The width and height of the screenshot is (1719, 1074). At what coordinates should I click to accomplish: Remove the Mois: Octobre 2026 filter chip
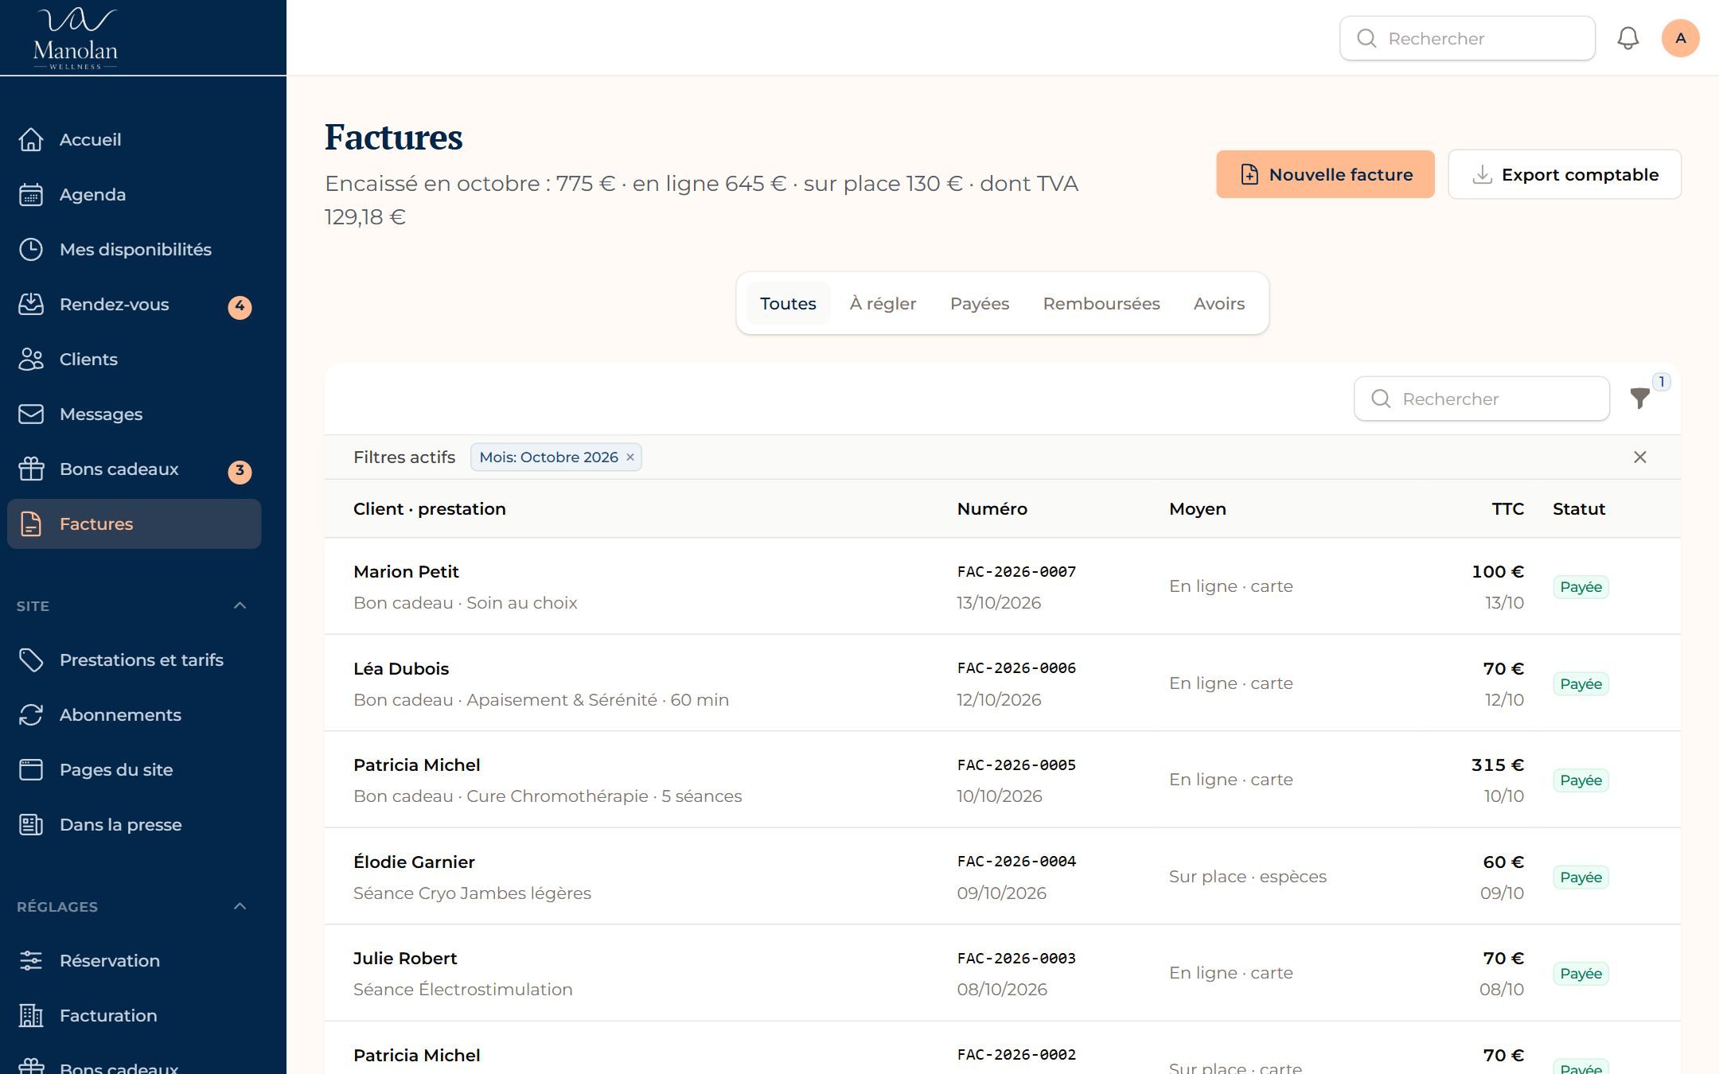[x=630, y=457]
